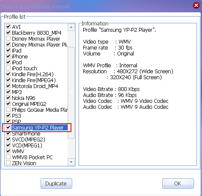Enable the Disney Mixmax Player checkbox
Viewport: 202px width, 196px height.
click(8, 38)
